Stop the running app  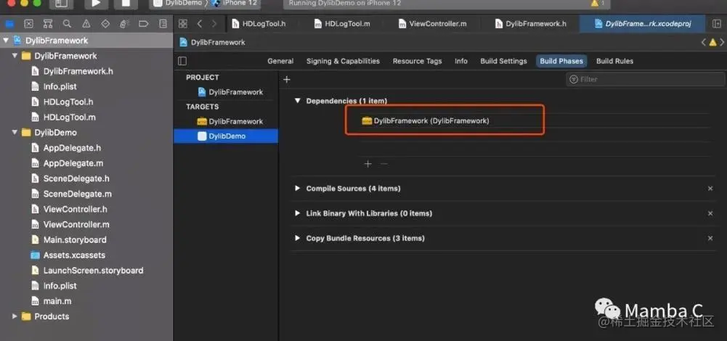(126, 4)
